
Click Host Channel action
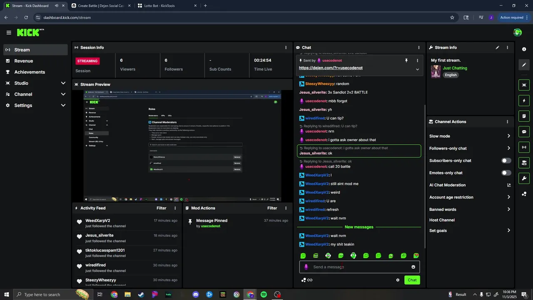coord(442,220)
